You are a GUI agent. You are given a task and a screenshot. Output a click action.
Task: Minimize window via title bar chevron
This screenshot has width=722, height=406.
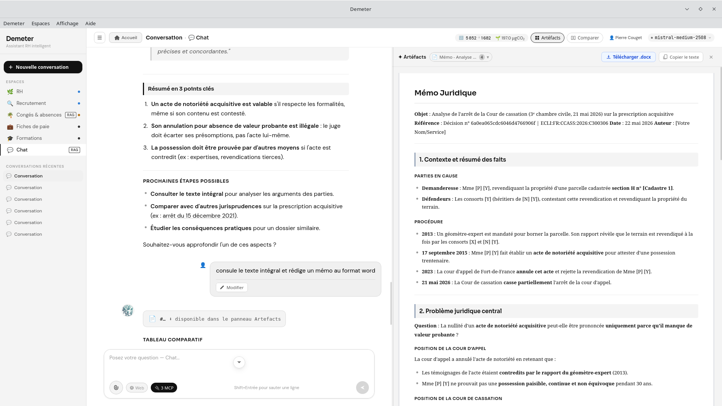pyautogui.click(x=687, y=9)
